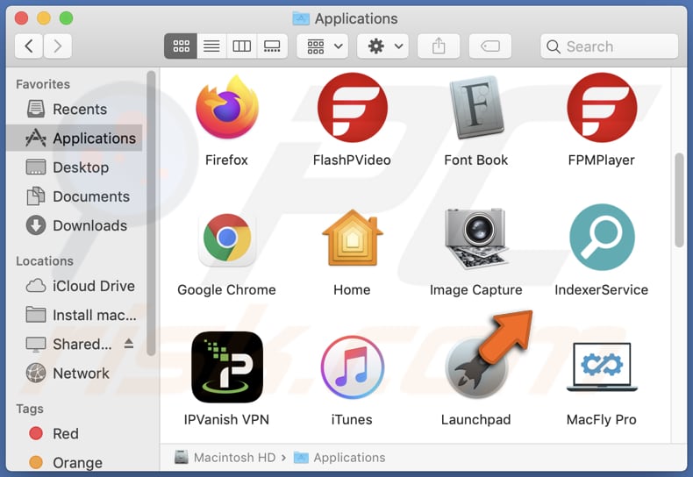Image resolution: width=693 pixels, height=477 pixels.
Task: Open the gear action menu
Action: point(382,46)
